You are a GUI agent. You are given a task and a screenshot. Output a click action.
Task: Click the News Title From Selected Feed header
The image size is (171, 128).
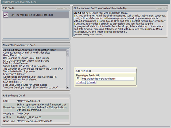tap(36, 45)
